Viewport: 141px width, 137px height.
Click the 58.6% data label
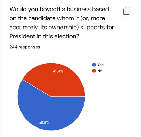(x=44, y=123)
